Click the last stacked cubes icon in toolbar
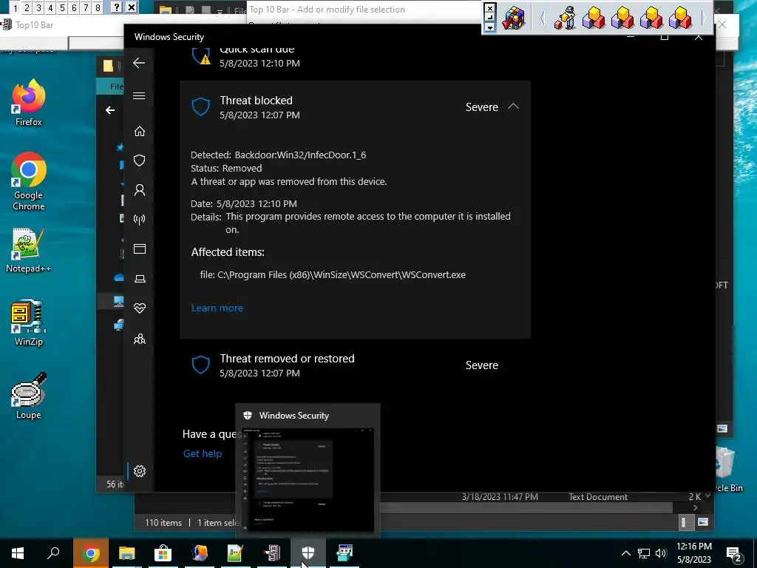757x568 pixels. point(680,18)
